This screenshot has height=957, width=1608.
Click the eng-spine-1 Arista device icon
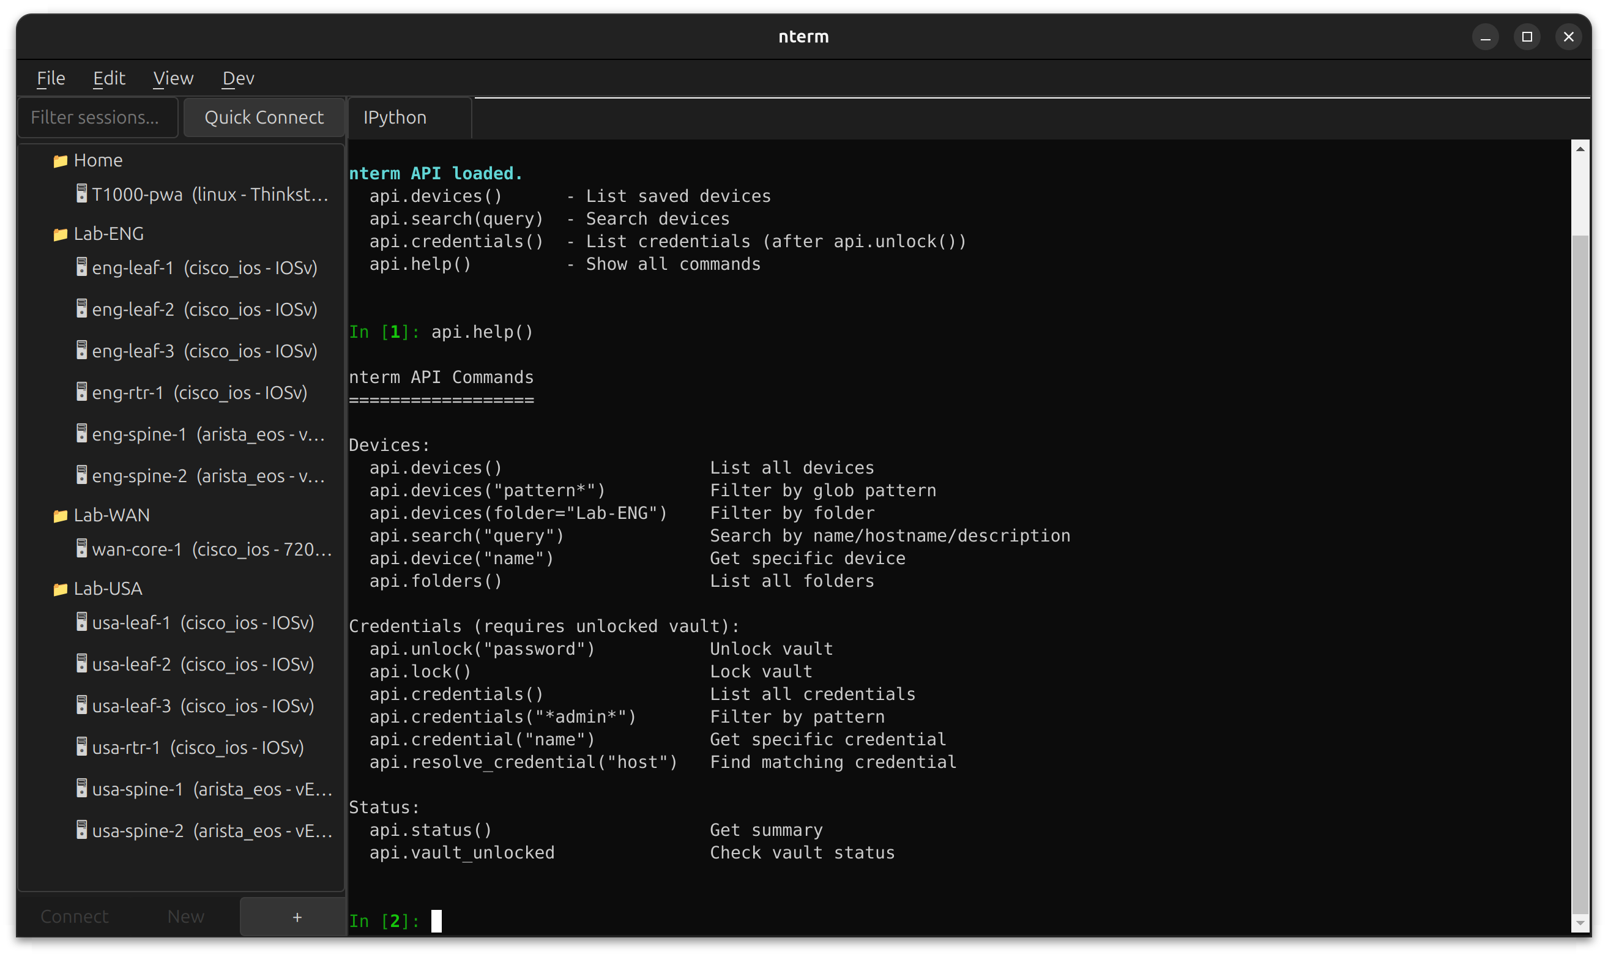81,433
